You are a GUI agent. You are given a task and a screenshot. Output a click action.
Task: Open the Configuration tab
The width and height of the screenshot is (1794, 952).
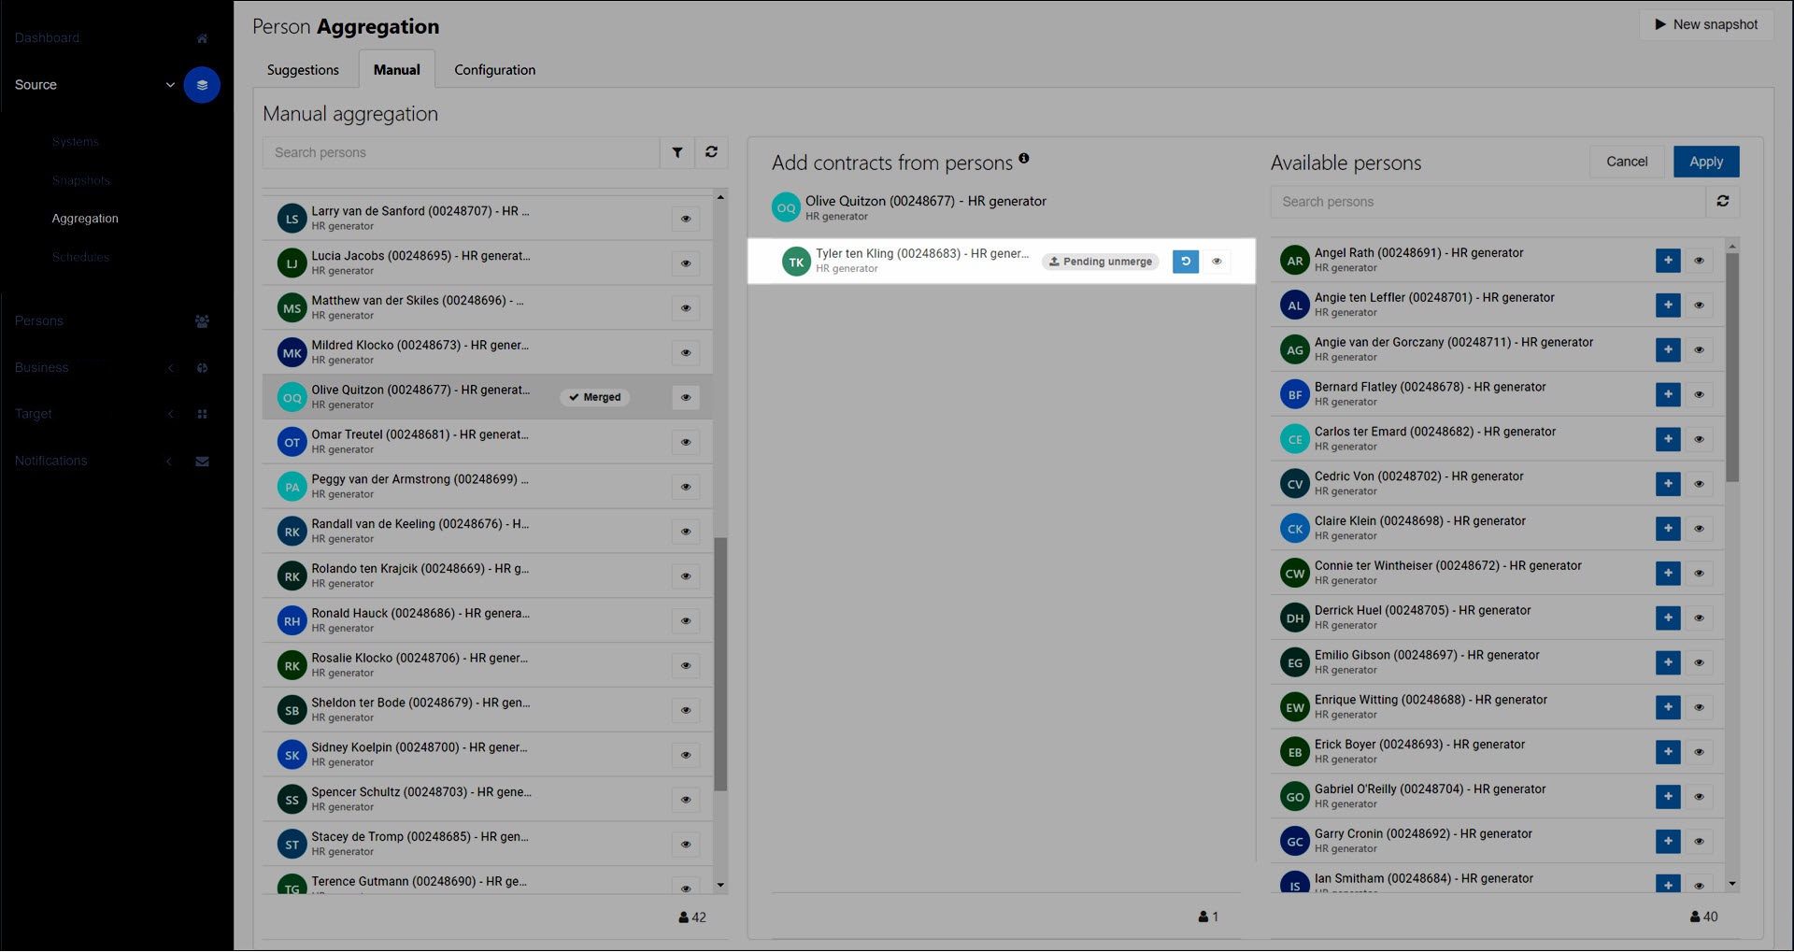[x=494, y=70]
